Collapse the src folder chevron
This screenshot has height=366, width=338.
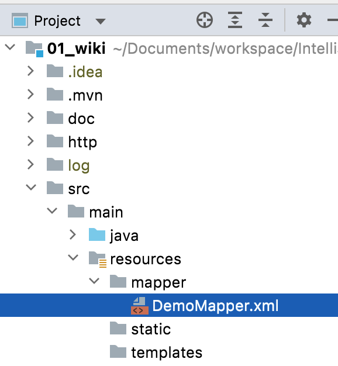pos(31,188)
